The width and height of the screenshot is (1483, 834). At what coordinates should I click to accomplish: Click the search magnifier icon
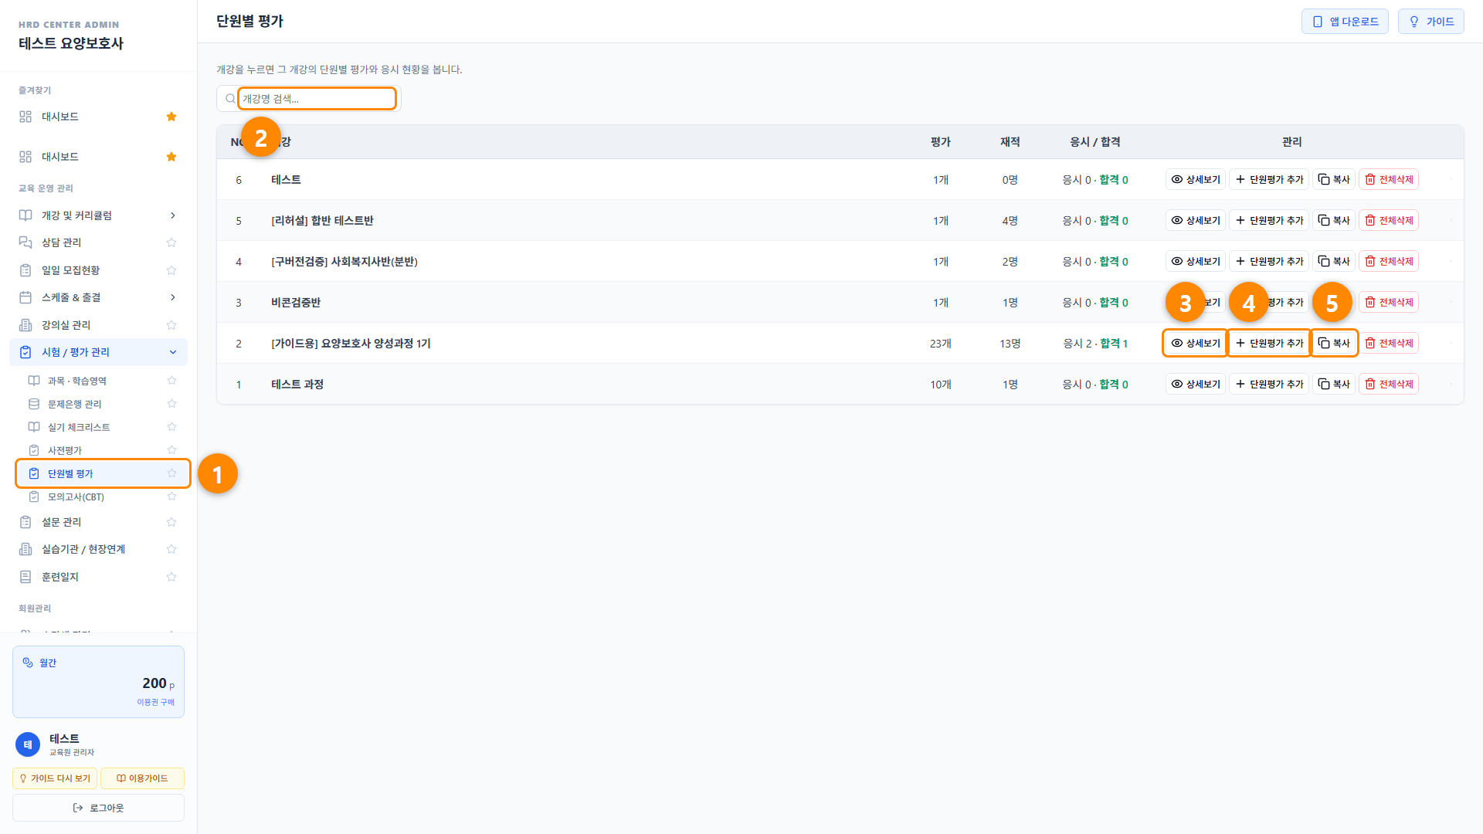tap(230, 99)
